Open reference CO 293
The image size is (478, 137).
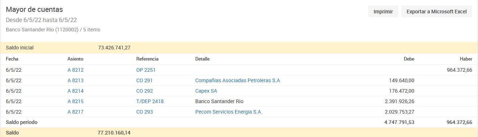145,112
